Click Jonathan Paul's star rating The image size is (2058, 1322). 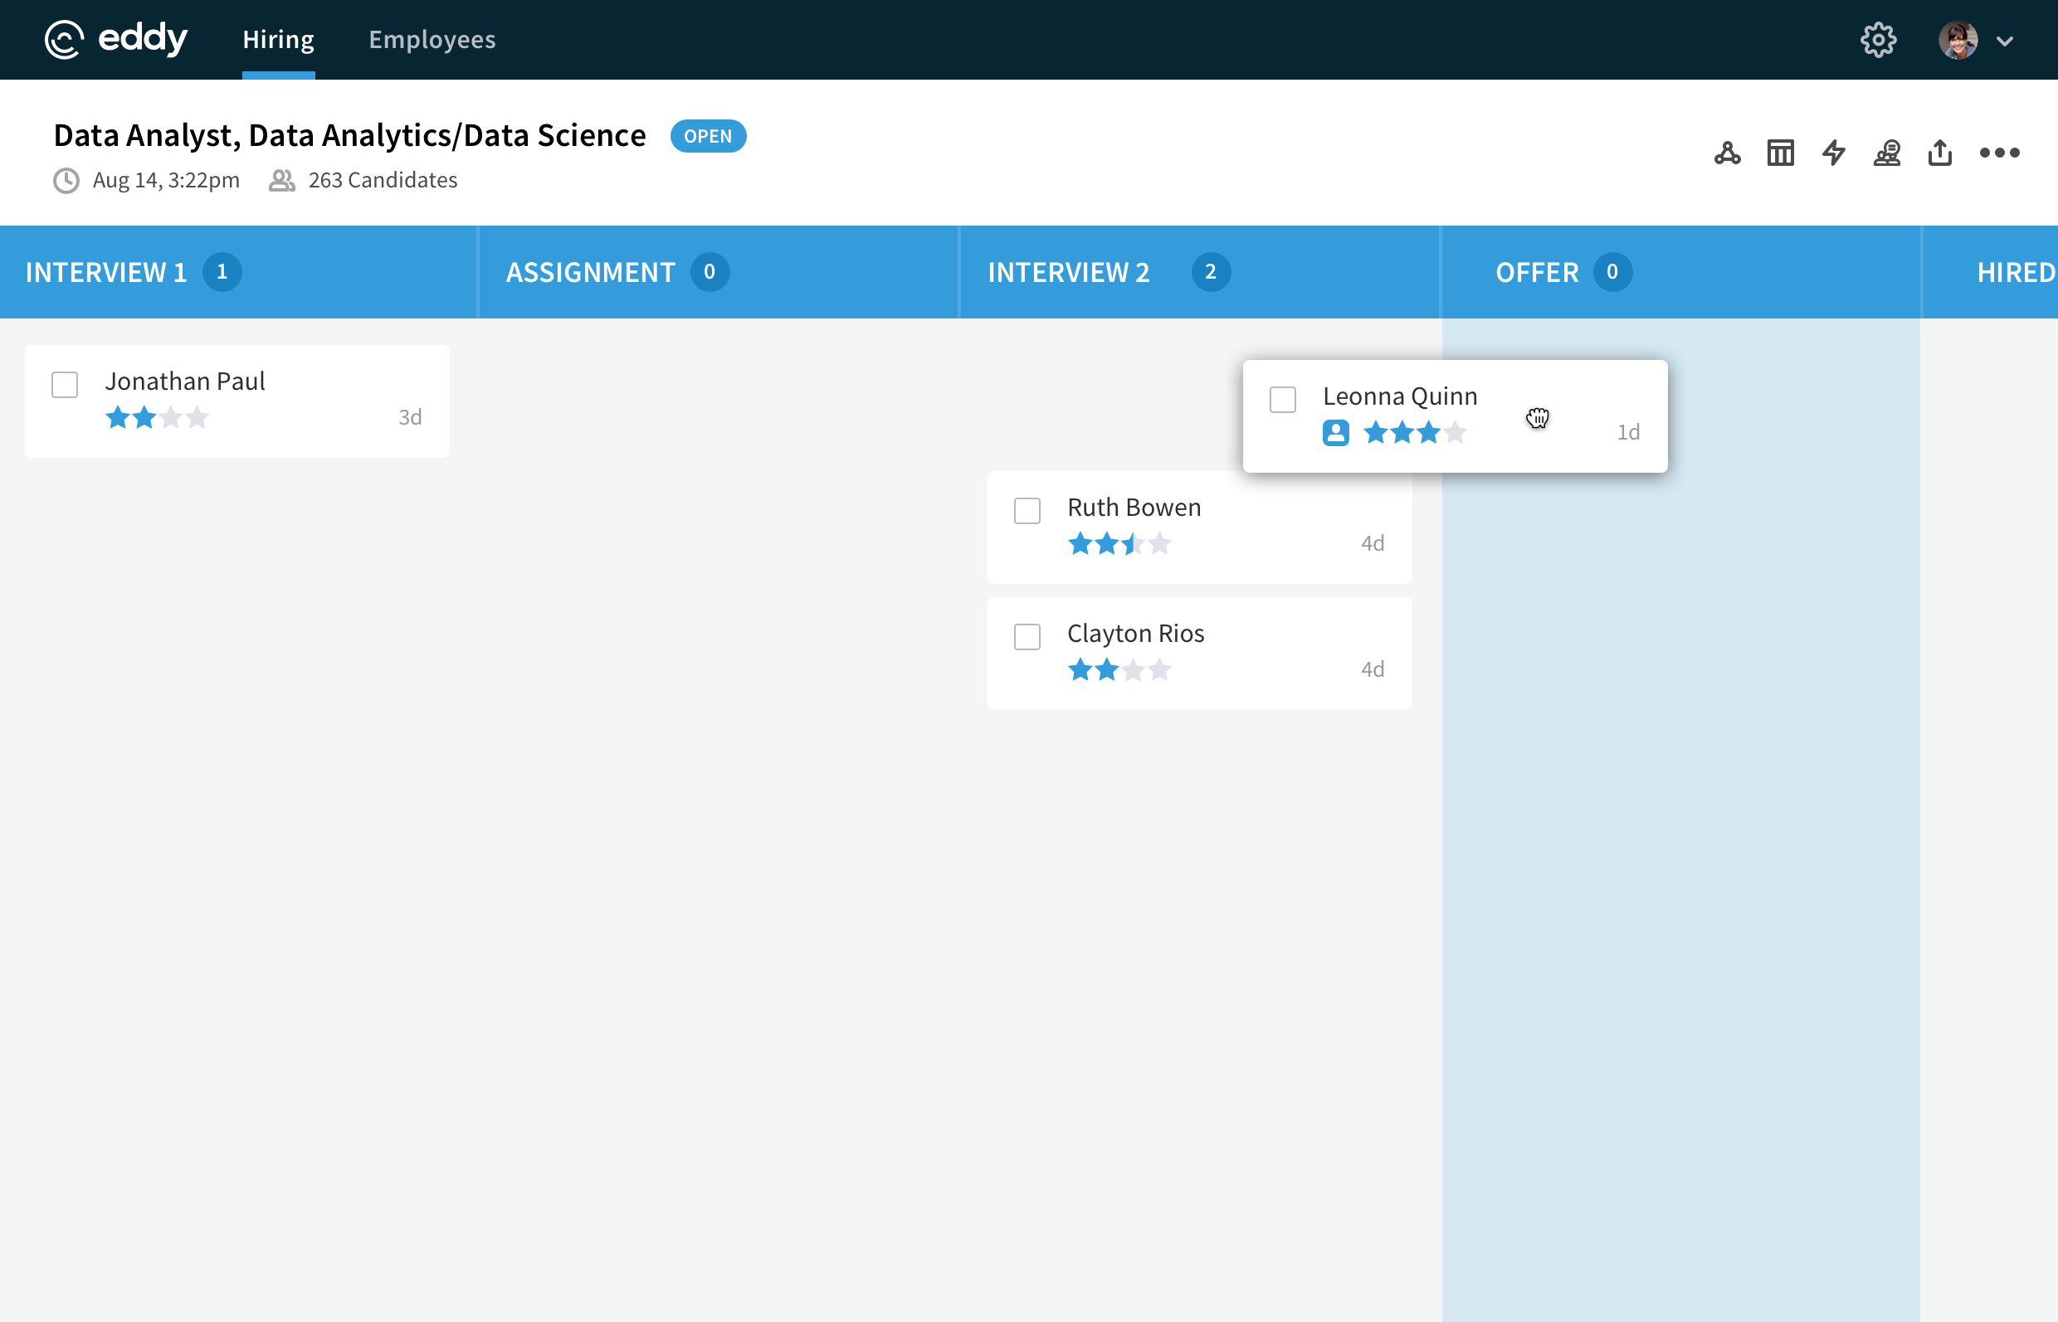[157, 418]
